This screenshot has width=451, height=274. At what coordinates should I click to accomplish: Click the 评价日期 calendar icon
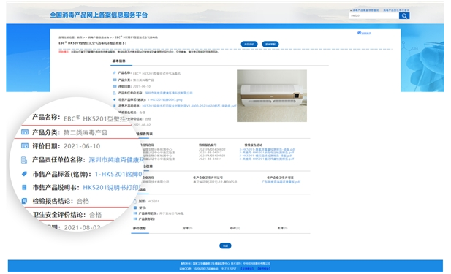tap(25, 146)
